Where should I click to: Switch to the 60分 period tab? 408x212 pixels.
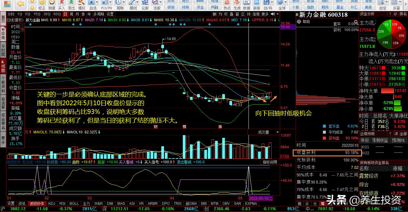pyautogui.click(x=57, y=14)
